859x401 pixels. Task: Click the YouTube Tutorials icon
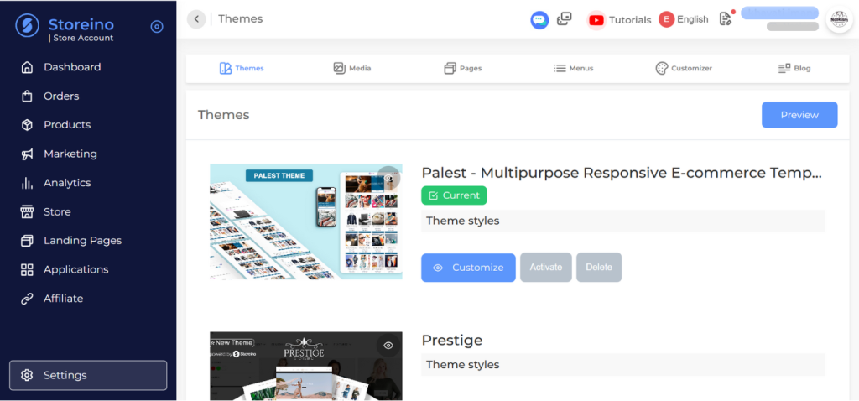pos(596,20)
